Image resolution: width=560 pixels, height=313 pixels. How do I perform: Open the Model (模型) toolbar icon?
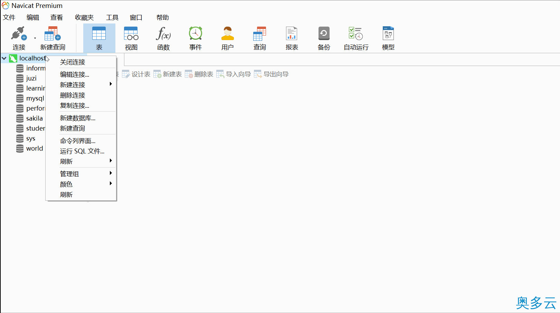pos(388,34)
